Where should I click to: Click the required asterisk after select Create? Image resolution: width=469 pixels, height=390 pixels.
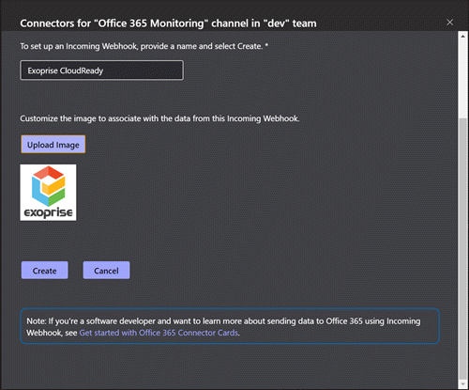point(266,46)
